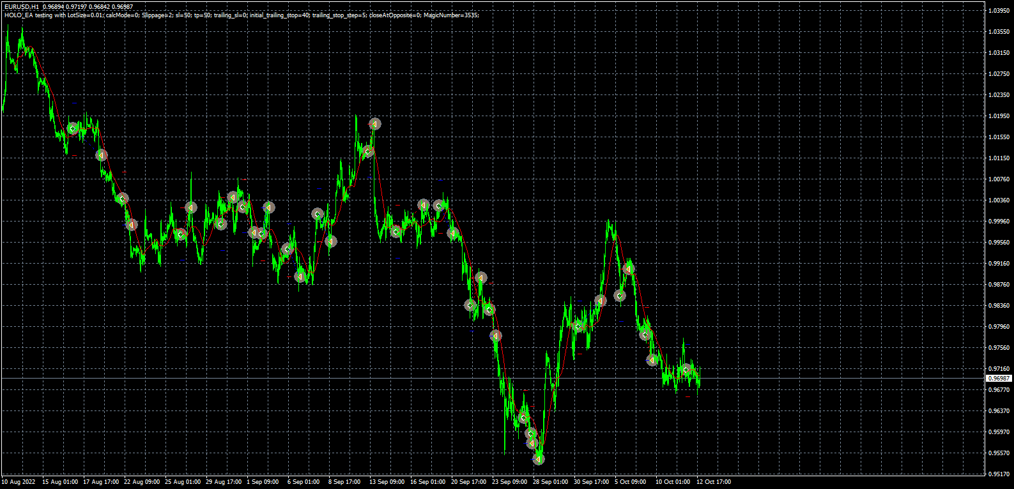Click the 1.02350 price axis label
Screen dimensions: 1014x489
tap(999, 95)
